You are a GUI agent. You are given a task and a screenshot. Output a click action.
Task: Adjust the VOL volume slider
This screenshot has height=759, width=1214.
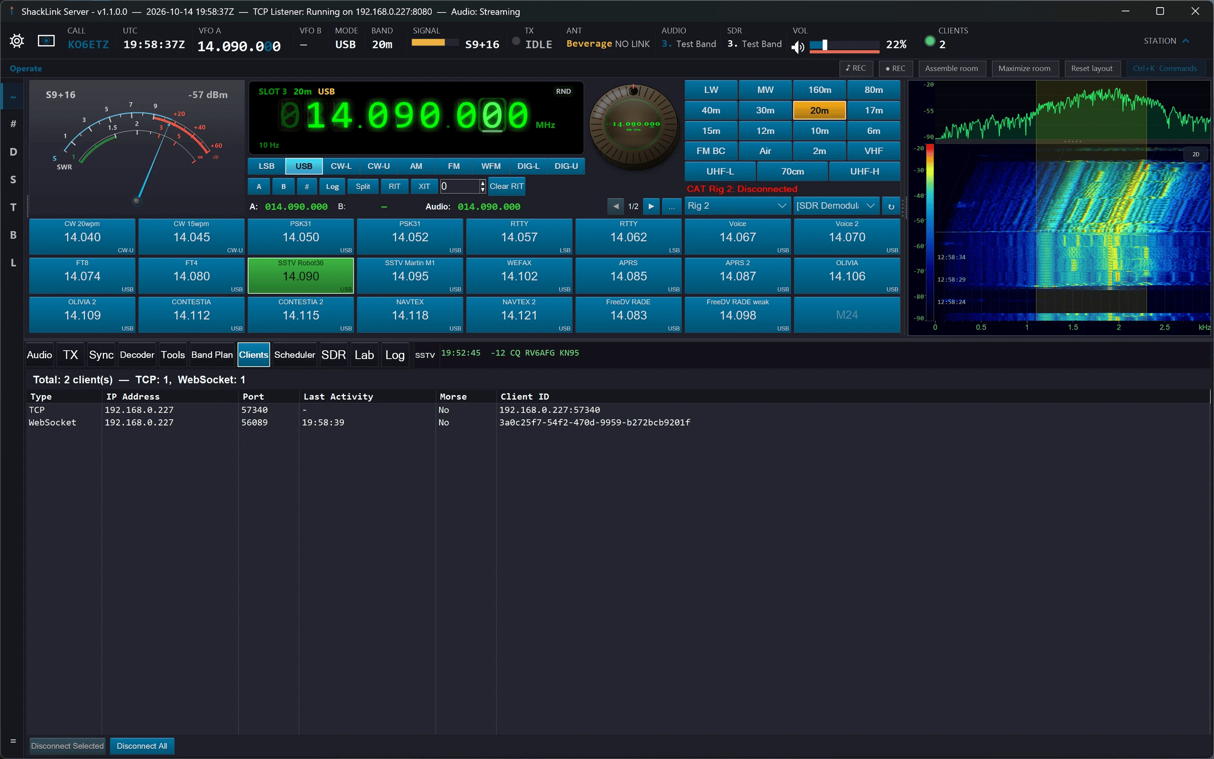point(844,46)
